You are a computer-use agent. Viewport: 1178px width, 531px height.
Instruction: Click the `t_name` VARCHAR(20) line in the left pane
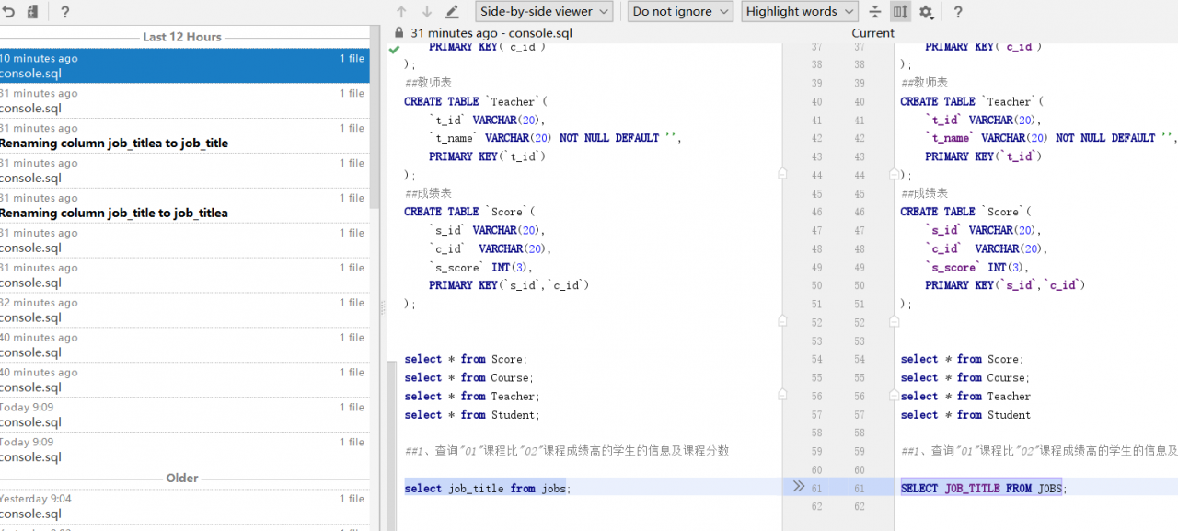tap(554, 138)
